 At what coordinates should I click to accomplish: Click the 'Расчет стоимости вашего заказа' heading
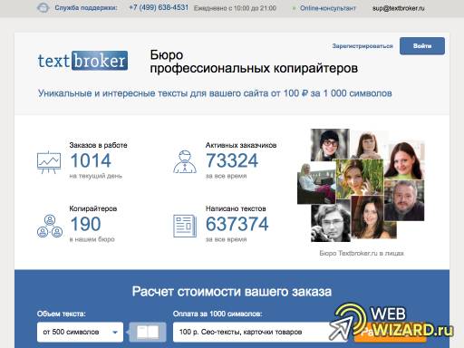coord(232,292)
